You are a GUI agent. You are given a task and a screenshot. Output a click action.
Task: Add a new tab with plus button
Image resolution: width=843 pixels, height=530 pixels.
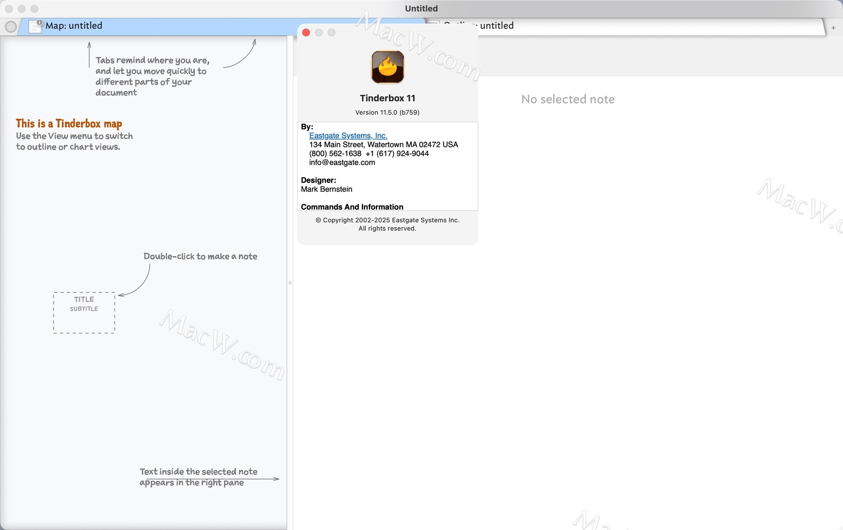[833, 28]
